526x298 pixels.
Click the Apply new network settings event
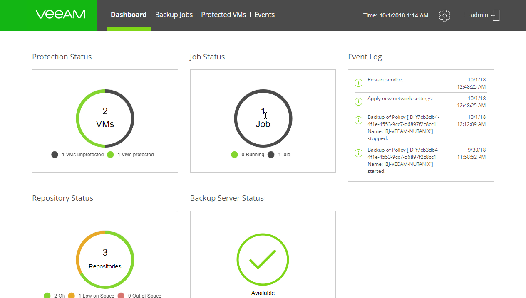(399, 99)
